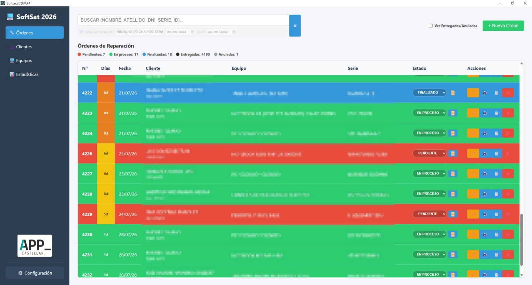
Task: Open the FINALIZADO status dropdown for order 4222
Action: click(429, 93)
